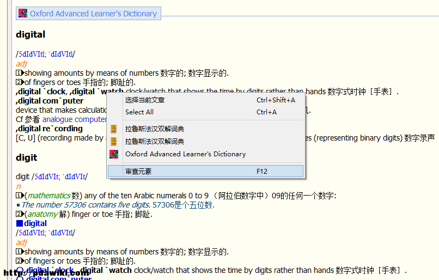Open 审查元素 (Inspect Element) menu entry

[206, 172]
